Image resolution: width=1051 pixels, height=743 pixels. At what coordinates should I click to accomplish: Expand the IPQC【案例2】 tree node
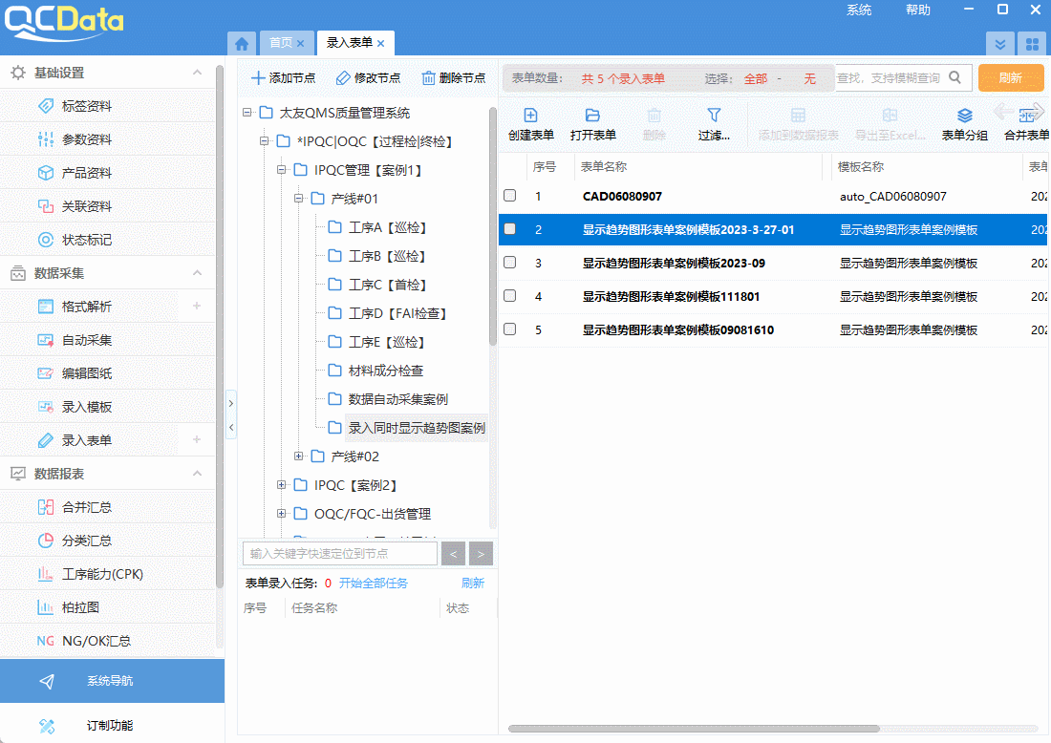point(282,485)
